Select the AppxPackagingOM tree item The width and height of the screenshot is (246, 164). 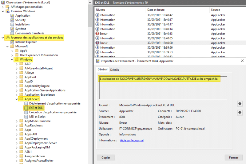[x=37, y=147]
